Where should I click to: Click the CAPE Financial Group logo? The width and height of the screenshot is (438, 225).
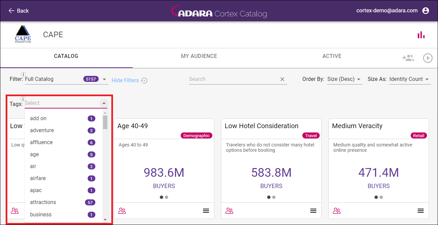click(x=23, y=34)
